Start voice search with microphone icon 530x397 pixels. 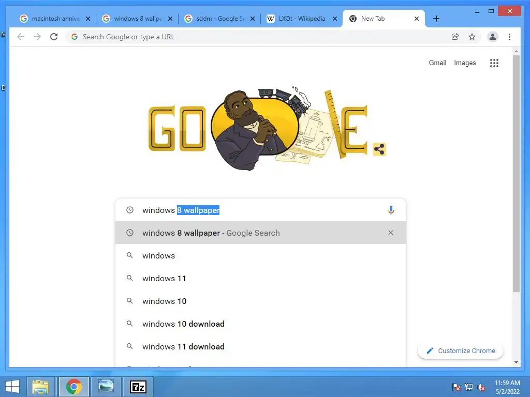391,210
